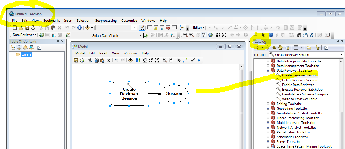The image size is (345, 149).
Task: Collapse Data Reviewer Tools.tbx toolbox
Action: [x=268, y=71]
